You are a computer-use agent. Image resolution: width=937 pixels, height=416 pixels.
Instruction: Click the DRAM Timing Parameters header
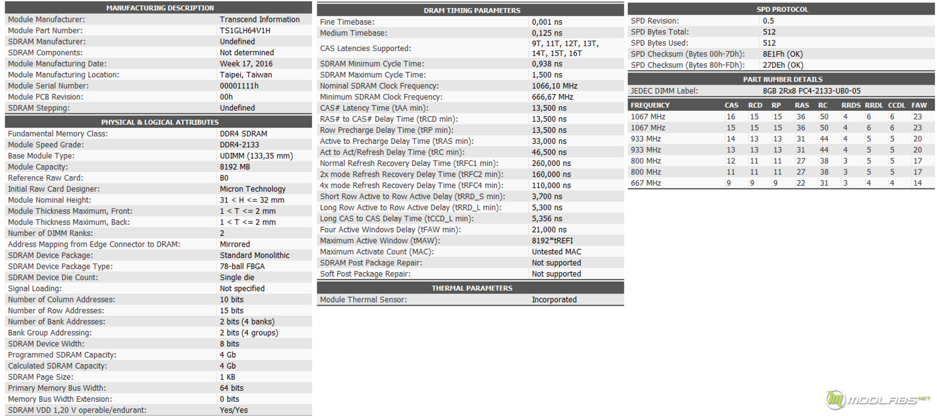click(x=472, y=10)
